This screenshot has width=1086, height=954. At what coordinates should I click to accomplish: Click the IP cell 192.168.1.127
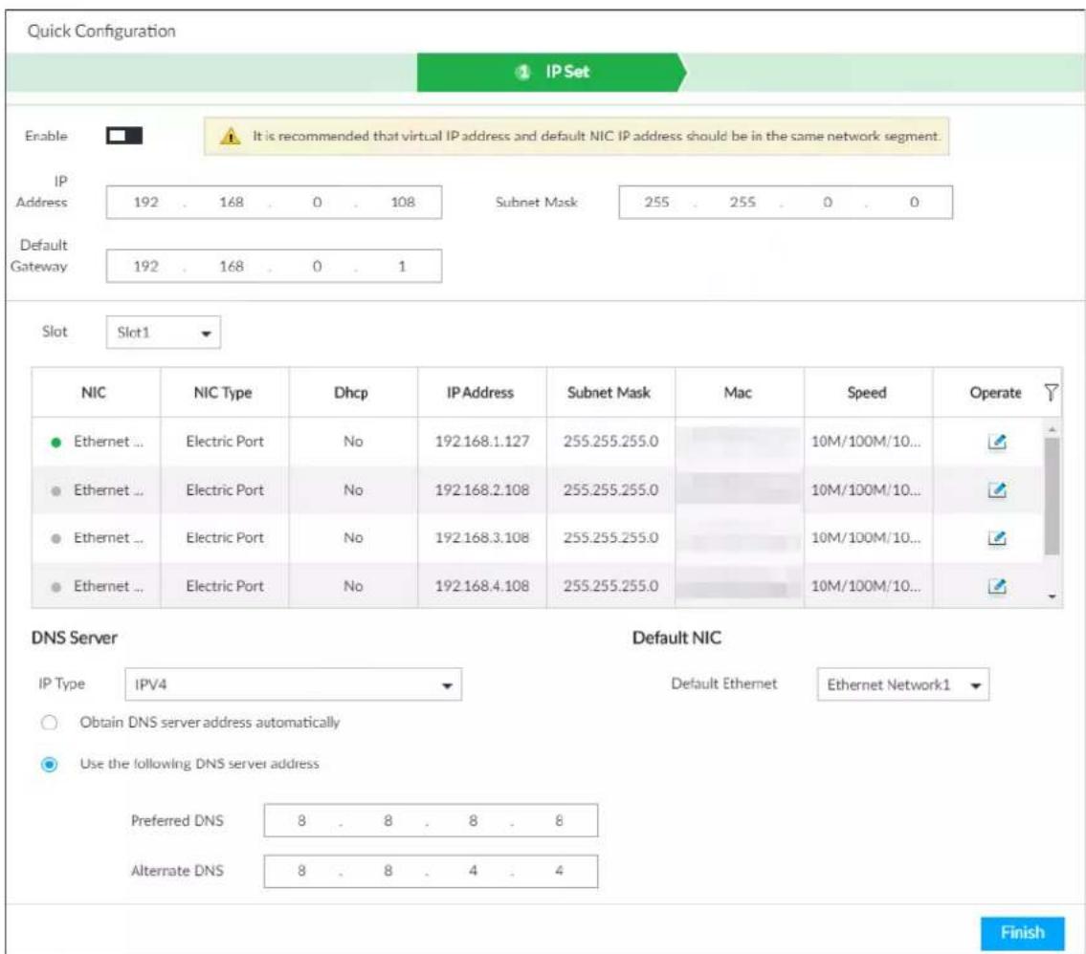click(482, 442)
